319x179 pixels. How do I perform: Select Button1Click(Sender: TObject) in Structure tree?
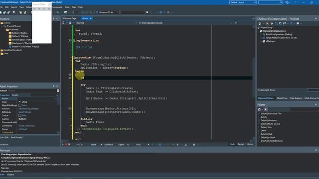(25, 47)
